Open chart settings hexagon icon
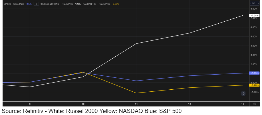Screen dimensions: 262x115 point(254,104)
